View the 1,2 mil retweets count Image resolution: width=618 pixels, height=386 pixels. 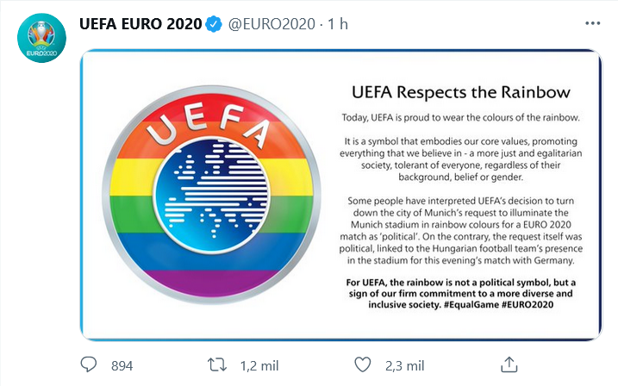point(259,366)
